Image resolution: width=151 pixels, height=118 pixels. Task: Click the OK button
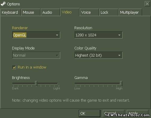coord(90,114)
